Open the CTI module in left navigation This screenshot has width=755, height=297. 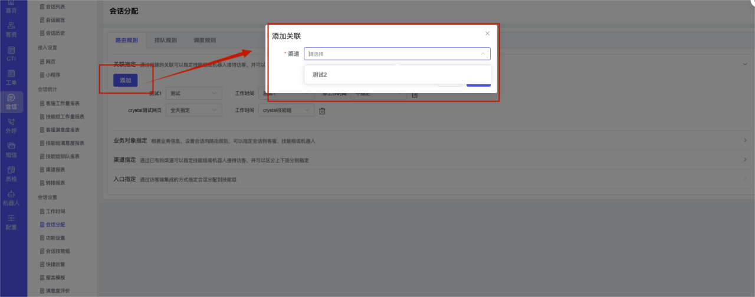pos(11,54)
